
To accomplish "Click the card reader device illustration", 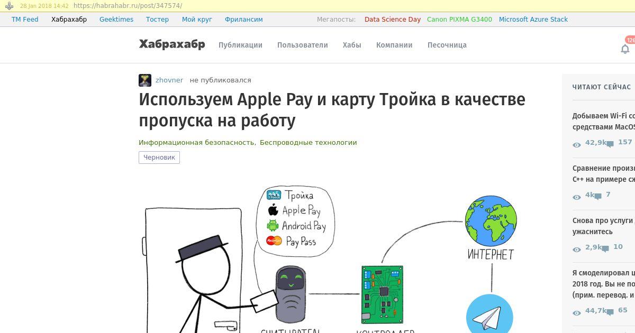I will tap(291, 294).
